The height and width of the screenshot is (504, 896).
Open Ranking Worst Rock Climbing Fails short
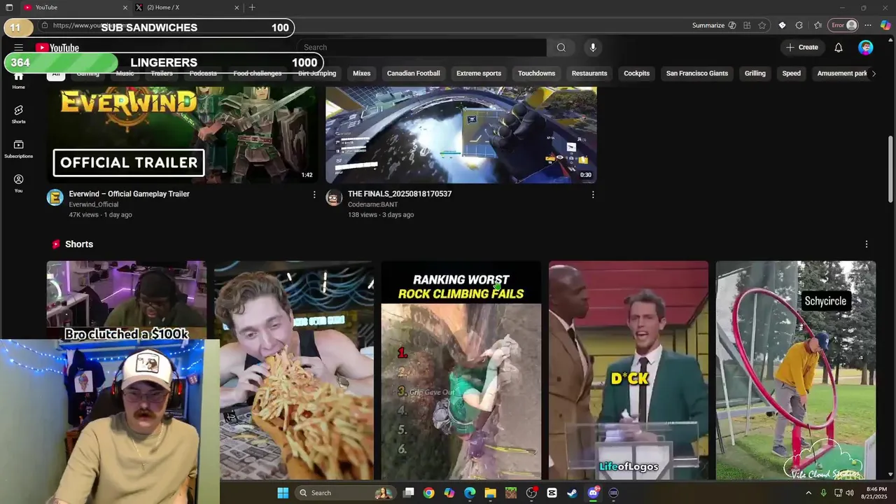click(461, 370)
